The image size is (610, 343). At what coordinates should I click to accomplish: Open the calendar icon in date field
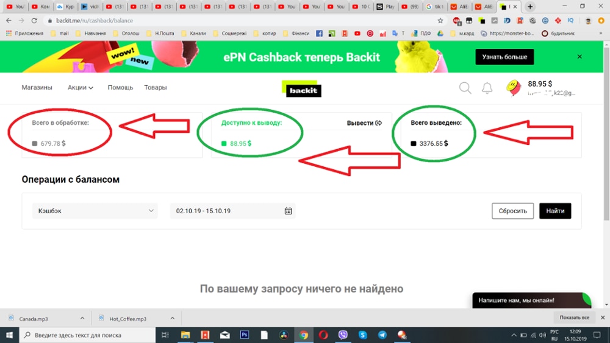click(x=289, y=211)
